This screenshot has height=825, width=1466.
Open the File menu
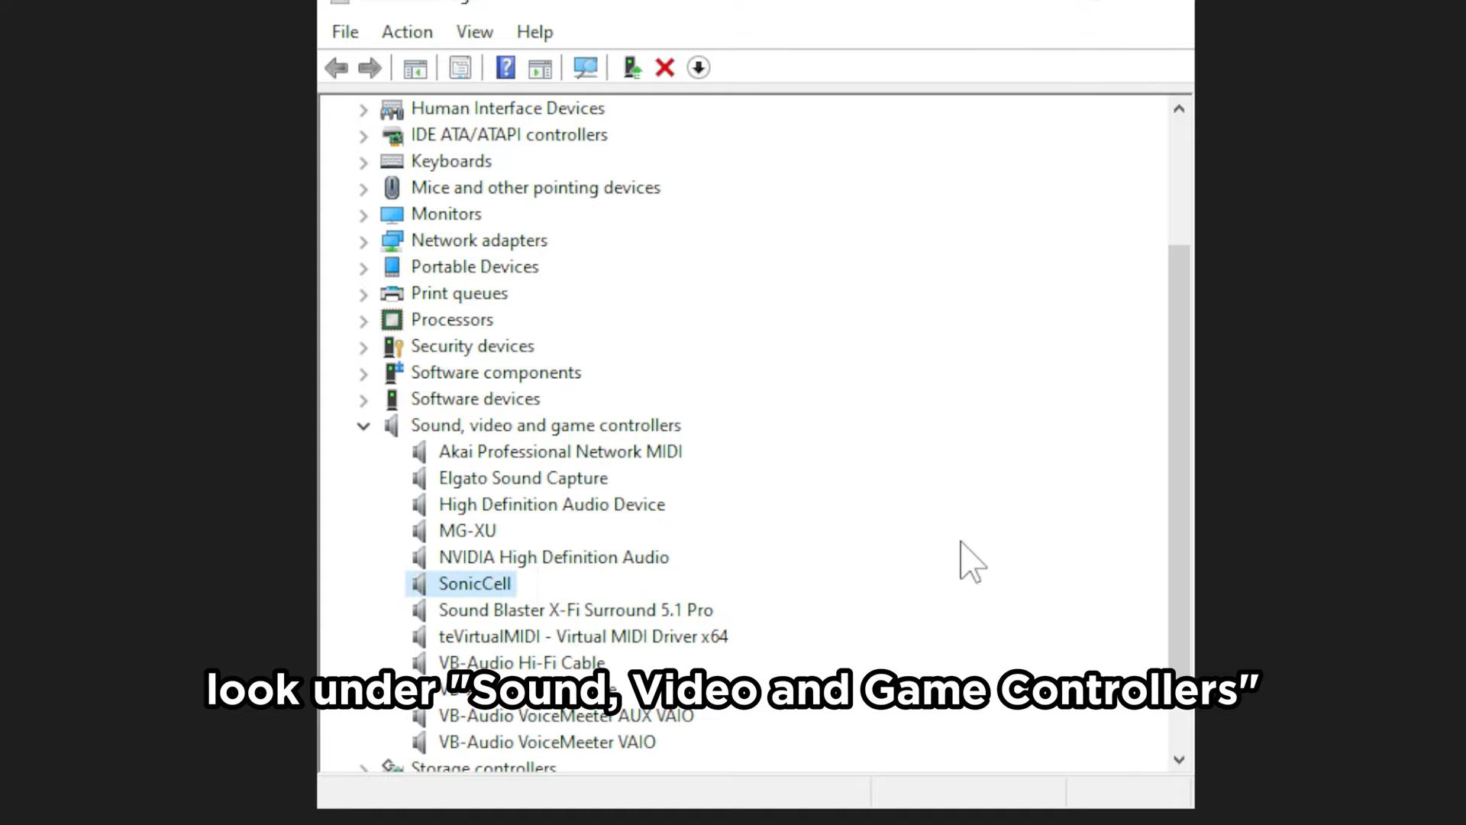(345, 32)
